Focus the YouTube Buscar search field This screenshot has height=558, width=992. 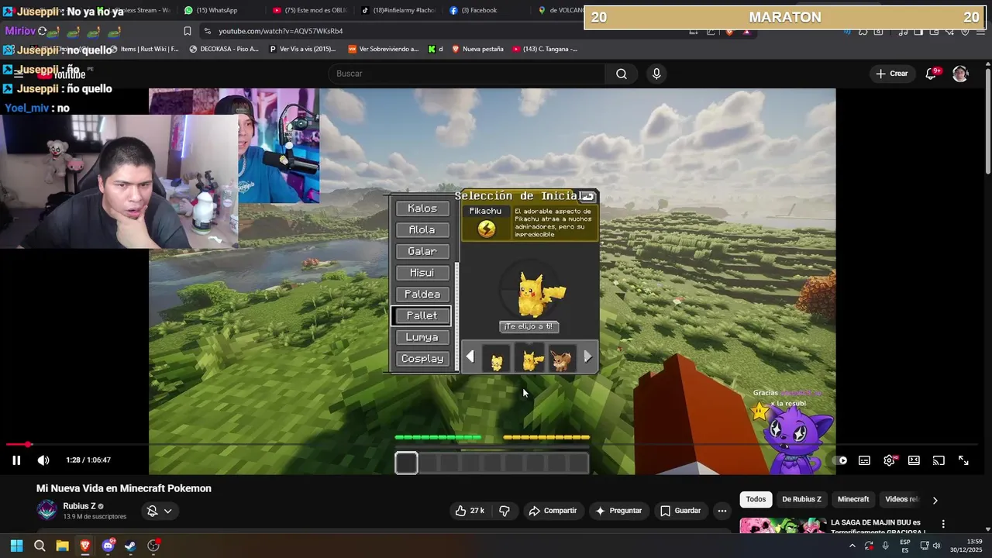[467, 74]
